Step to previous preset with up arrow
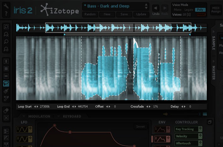This screenshot has width=223, height=147. [x=146, y=5]
